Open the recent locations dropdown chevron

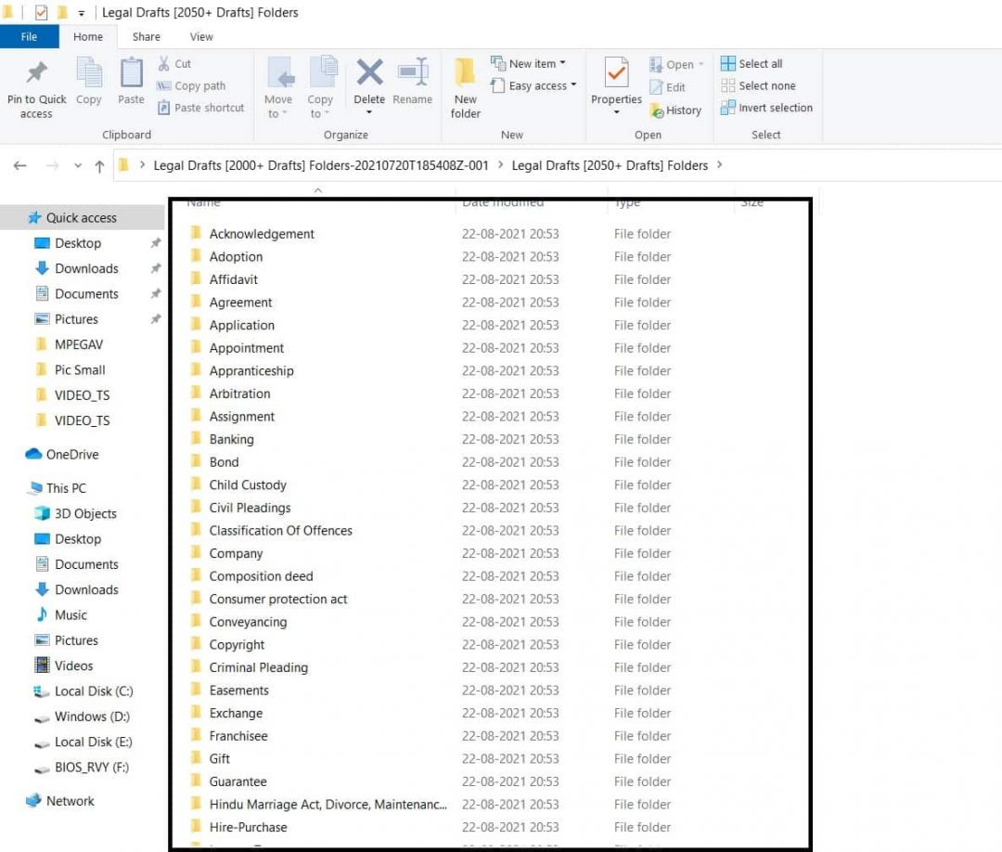tap(78, 166)
